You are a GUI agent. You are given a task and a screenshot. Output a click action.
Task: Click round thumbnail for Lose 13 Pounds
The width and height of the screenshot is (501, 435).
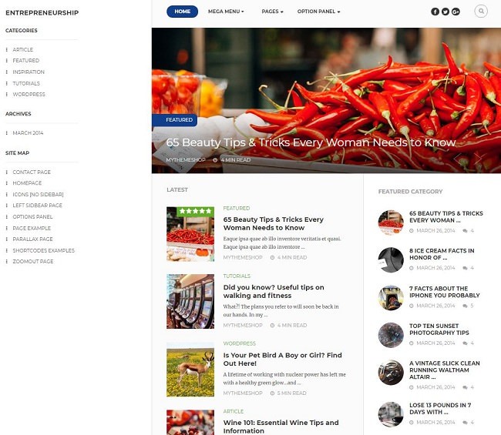tap(391, 414)
